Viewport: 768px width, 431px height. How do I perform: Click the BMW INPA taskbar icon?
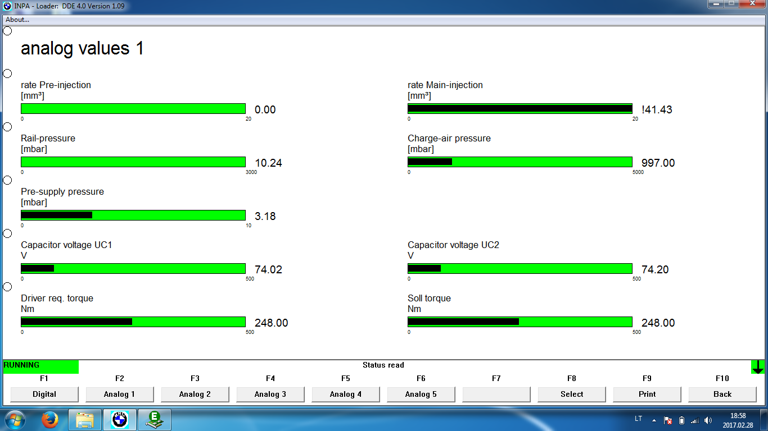click(119, 420)
